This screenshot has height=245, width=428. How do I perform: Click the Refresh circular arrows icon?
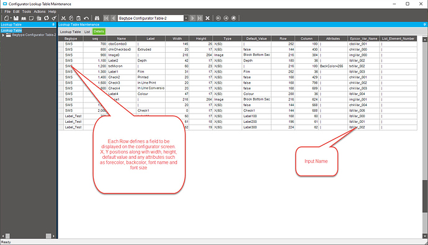tap(47, 18)
